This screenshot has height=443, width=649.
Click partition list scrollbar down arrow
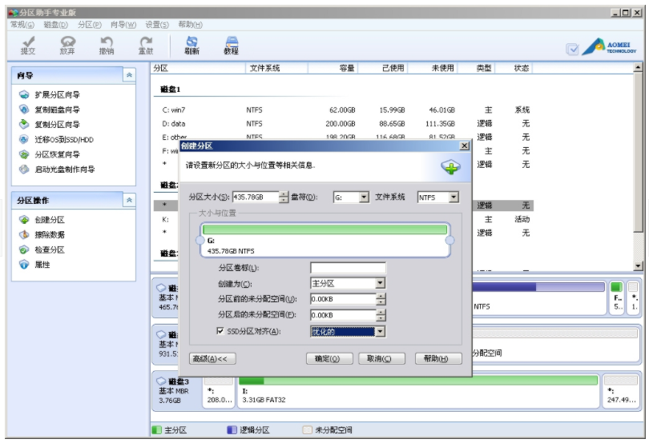click(x=639, y=265)
